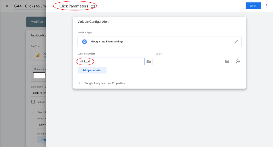The height and width of the screenshot is (147, 273).
Task: Close the Click Parameters variable panel
Action: pyautogui.click(x=52, y=6)
